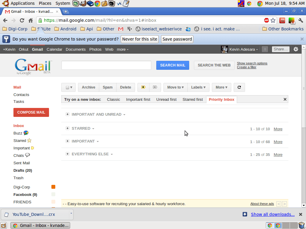The image size is (306, 229).
Task: Click the browser back arrow
Action: coord(5,20)
